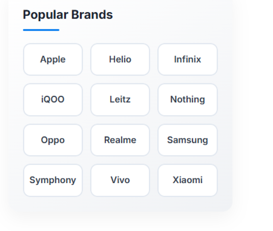Choose the Symphony brand button
The width and height of the screenshot is (273, 231).
click(53, 180)
